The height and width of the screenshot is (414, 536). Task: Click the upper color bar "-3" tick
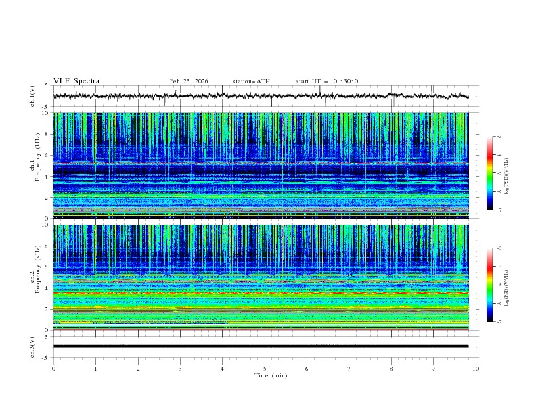499,136
